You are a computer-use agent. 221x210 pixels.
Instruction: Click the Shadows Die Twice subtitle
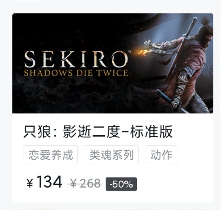tap(76, 73)
